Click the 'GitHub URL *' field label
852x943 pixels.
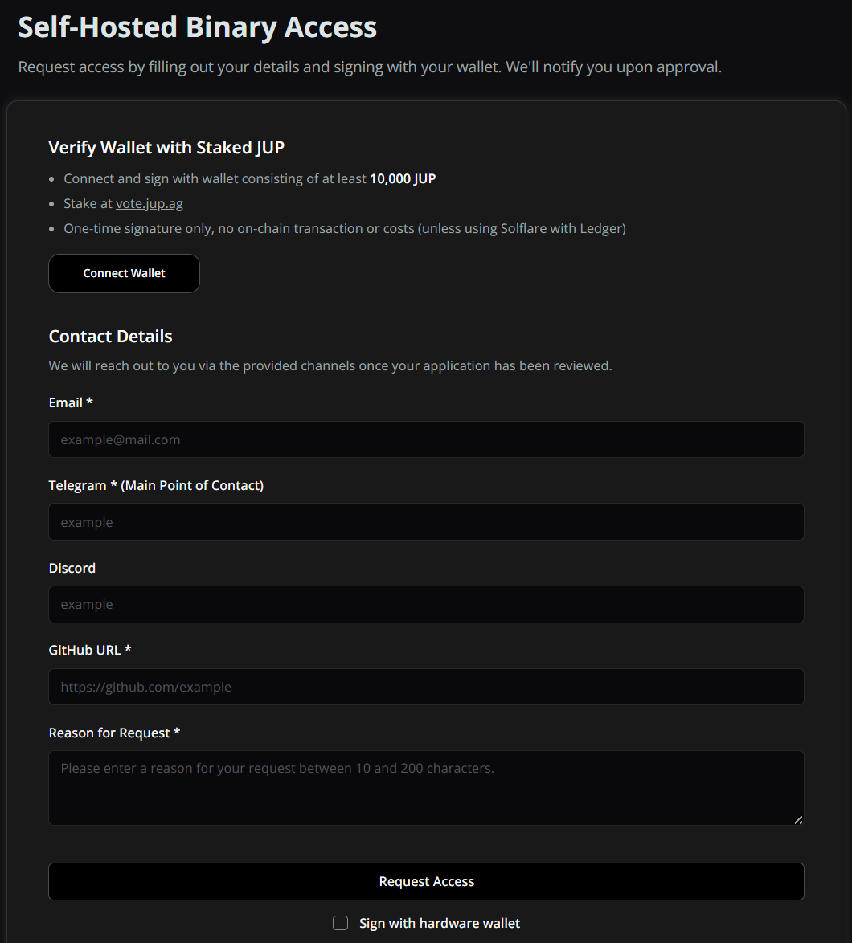pos(90,650)
